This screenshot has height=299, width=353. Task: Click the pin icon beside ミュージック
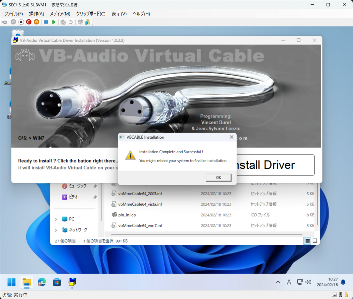(x=95, y=186)
